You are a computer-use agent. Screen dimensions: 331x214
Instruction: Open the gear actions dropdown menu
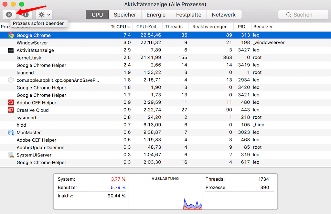[44, 15]
